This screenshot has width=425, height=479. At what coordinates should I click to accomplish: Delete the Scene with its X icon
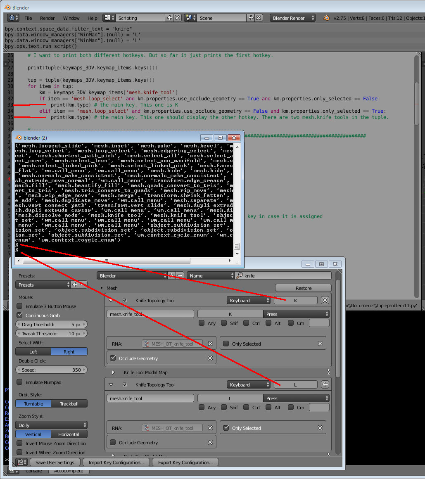[x=259, y=18]
